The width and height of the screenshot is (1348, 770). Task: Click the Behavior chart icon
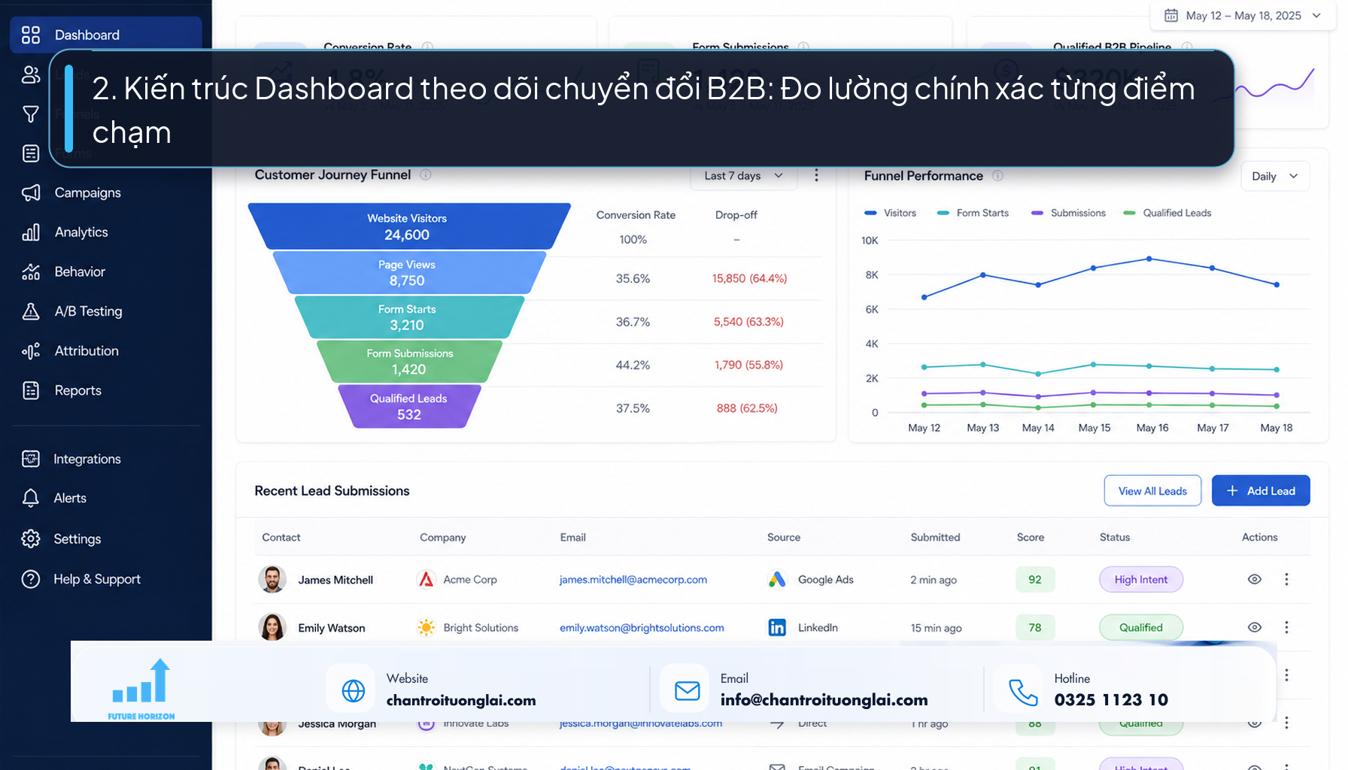pyautogui.click(x=31, y=271)
